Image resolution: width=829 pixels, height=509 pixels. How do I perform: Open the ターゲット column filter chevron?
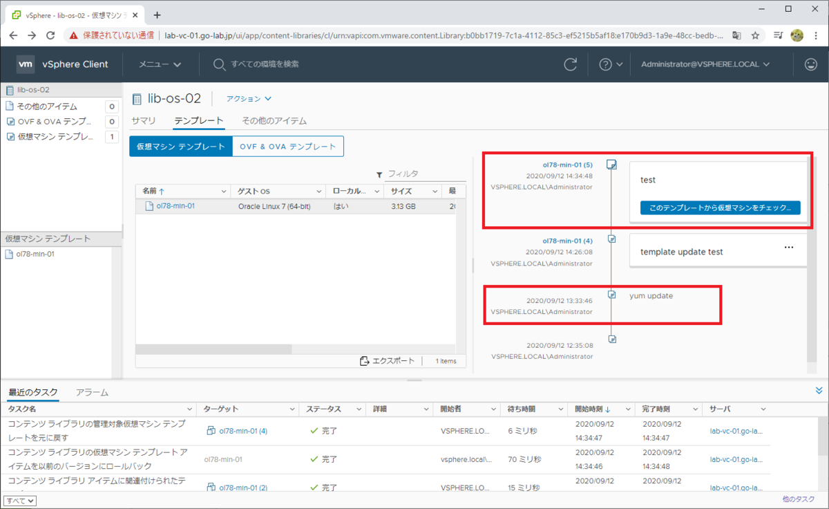(x=292, y=409)
